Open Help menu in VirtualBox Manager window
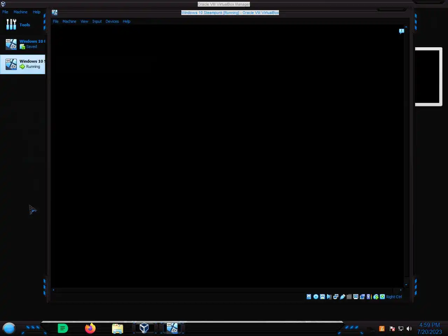 click(x=36, y=12)
